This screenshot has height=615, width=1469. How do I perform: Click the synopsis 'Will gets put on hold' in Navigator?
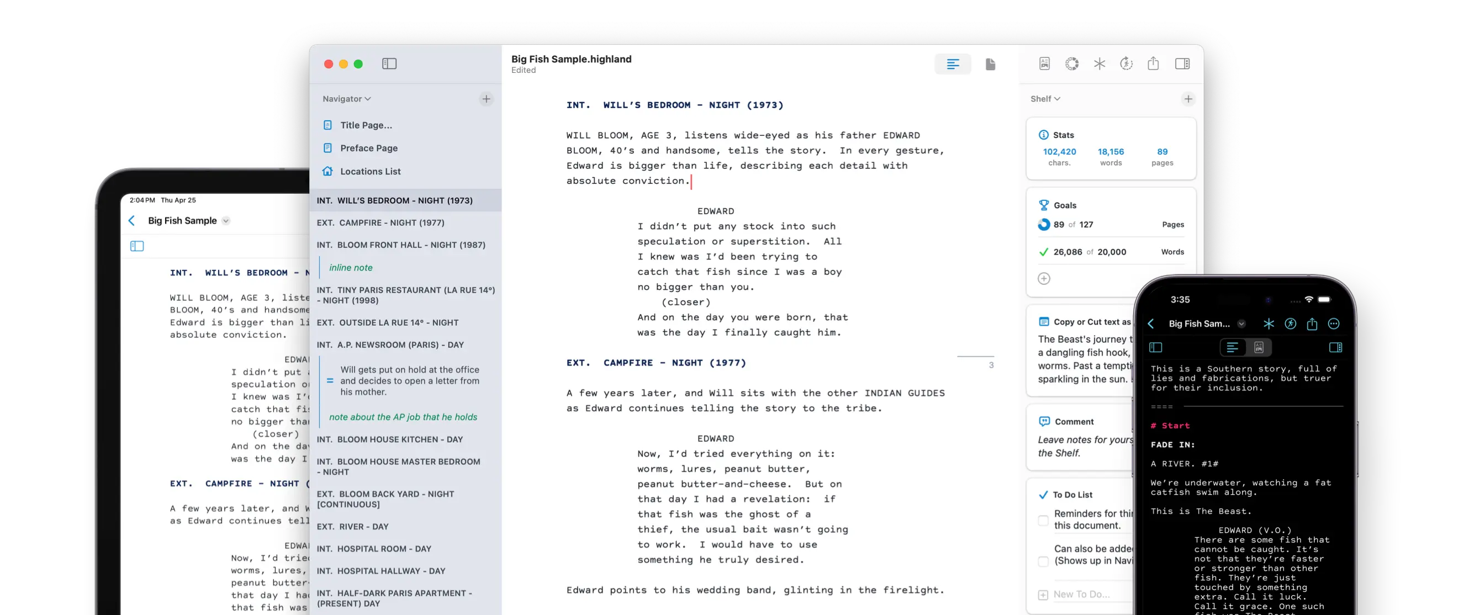click(x=409, y=381)
